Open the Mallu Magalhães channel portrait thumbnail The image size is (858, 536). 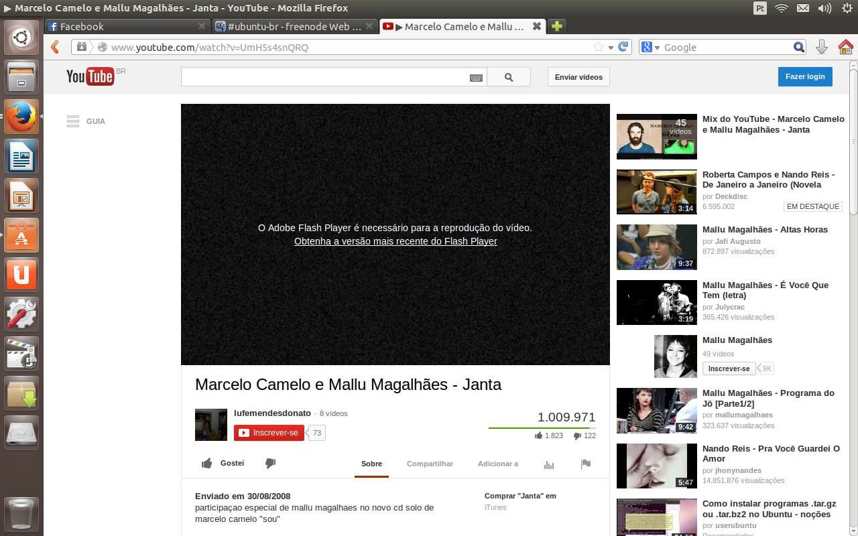click(x=676, y=356)
